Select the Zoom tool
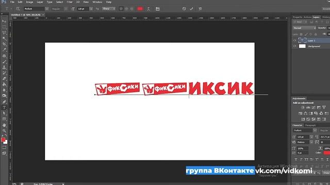 (4, 131)
